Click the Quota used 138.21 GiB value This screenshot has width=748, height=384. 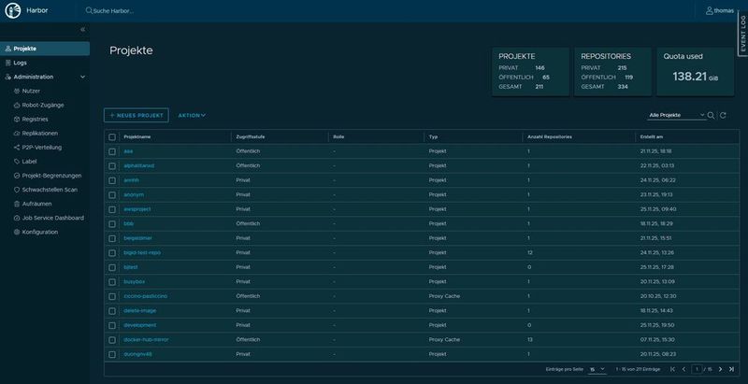coord(696,77)
